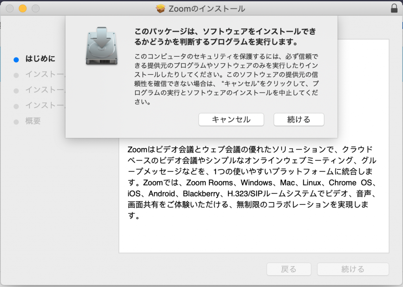Image resolution: width=403 pixels, height=287 pixels.
Task: Select the はじめに step in the sidebar
Action: (x=40, y=59)
